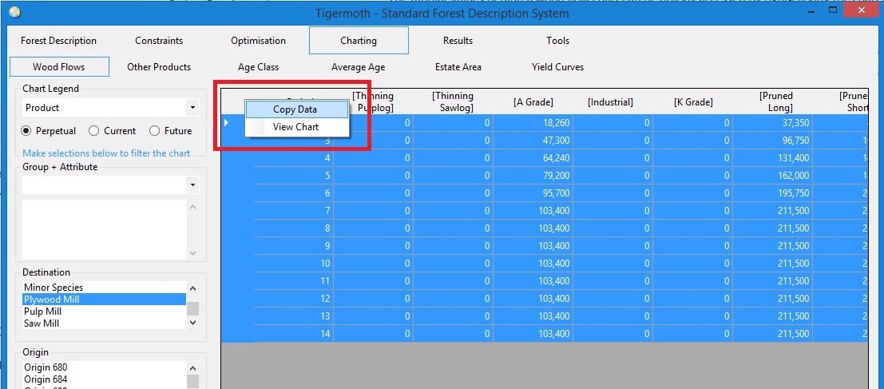Click the A Grade cell 79,200

click(533, 176)
